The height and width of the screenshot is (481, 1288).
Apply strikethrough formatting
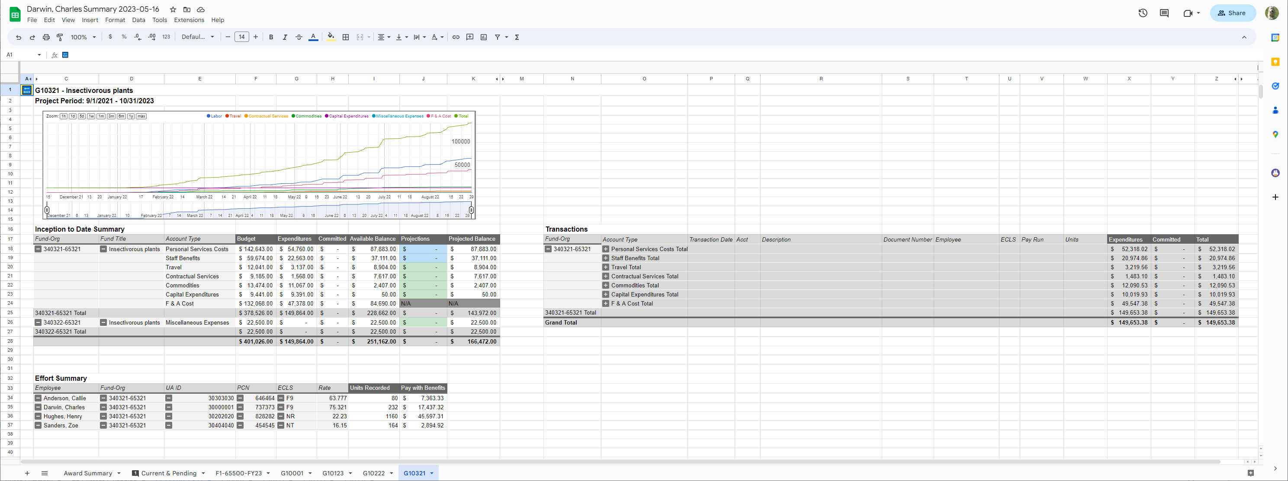pos(299,37)
